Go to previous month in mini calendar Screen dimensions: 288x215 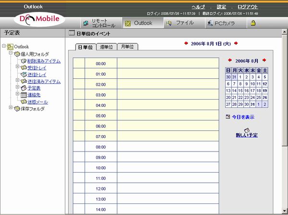click(229, 61)
